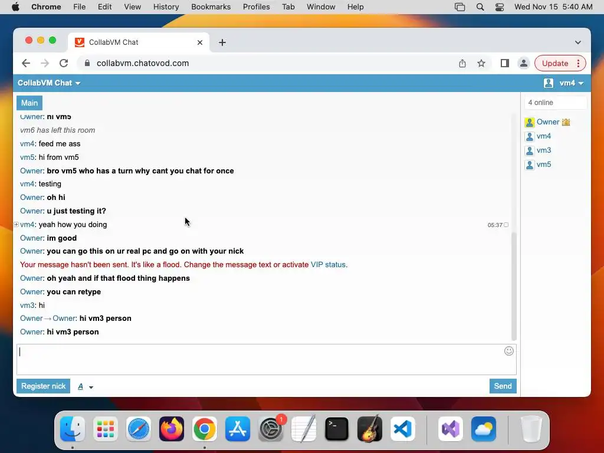Click vm4 name in the online list
Image resolution: width=604 pixels, height=453 pixels.
click(543, 136)
